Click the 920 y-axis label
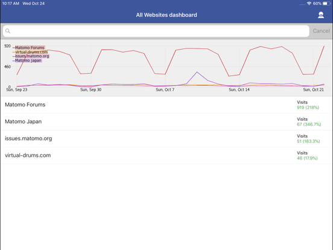Image resolution: width=333 pixels, height=250 pixels. [x=7, y=46]
